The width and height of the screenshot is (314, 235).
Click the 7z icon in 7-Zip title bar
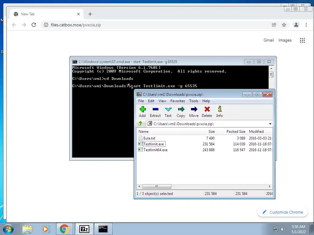click(139, 94)
